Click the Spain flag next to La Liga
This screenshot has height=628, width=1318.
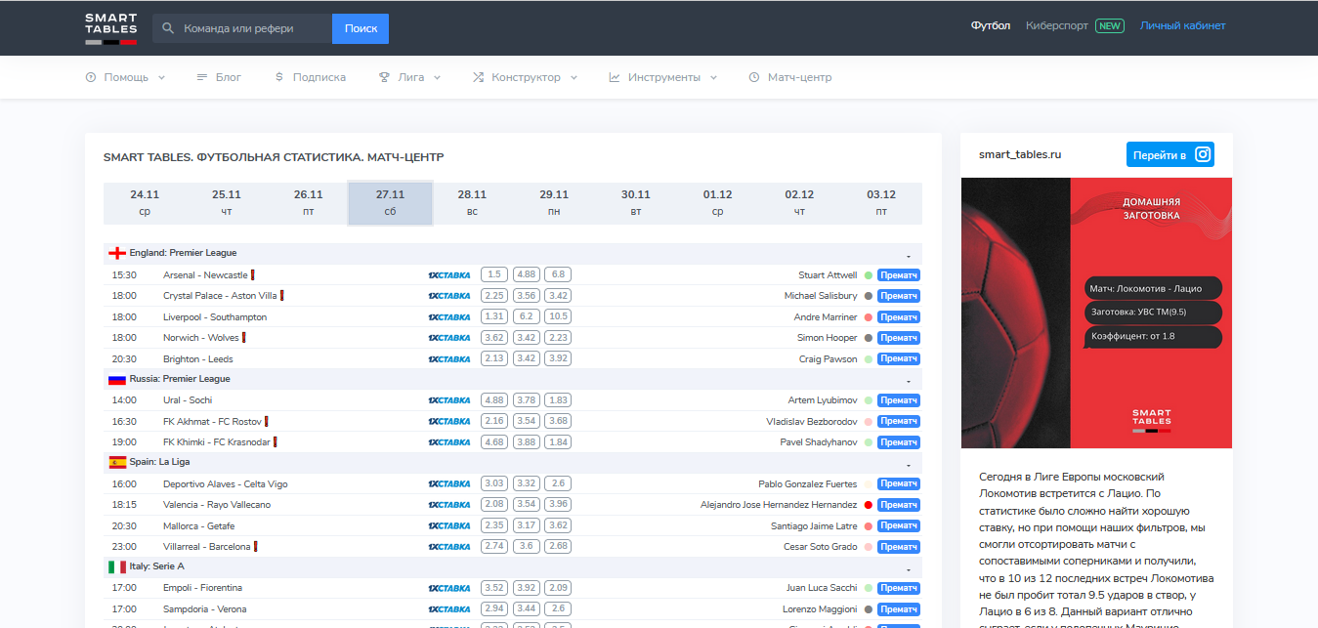(x=117, y=462)
